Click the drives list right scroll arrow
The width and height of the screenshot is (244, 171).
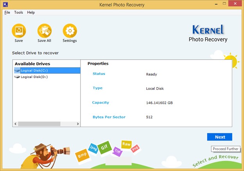(x=78, y=124)
